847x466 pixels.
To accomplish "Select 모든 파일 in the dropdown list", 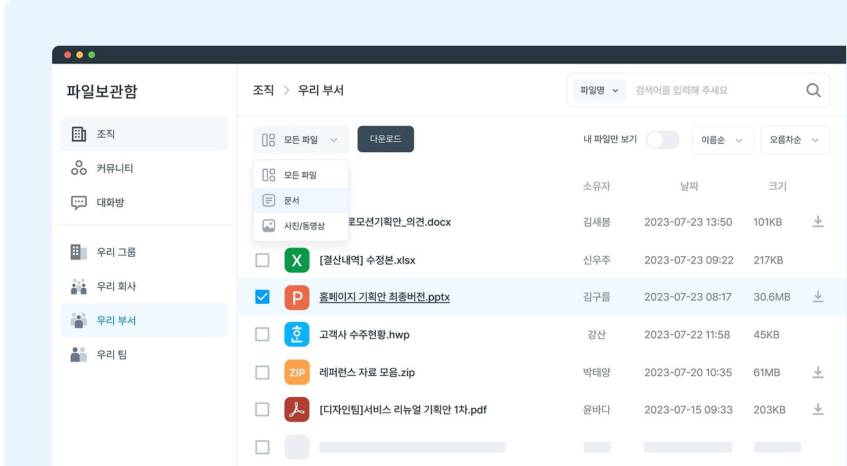I will click(x=300, y=175).
